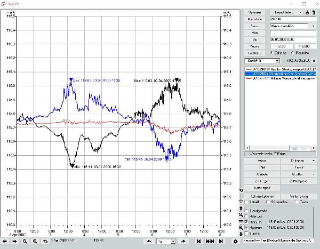Viewport: 320px width, 249px height.
Task: Open the Qualität 0 combo box
Action: click(262, 61)
